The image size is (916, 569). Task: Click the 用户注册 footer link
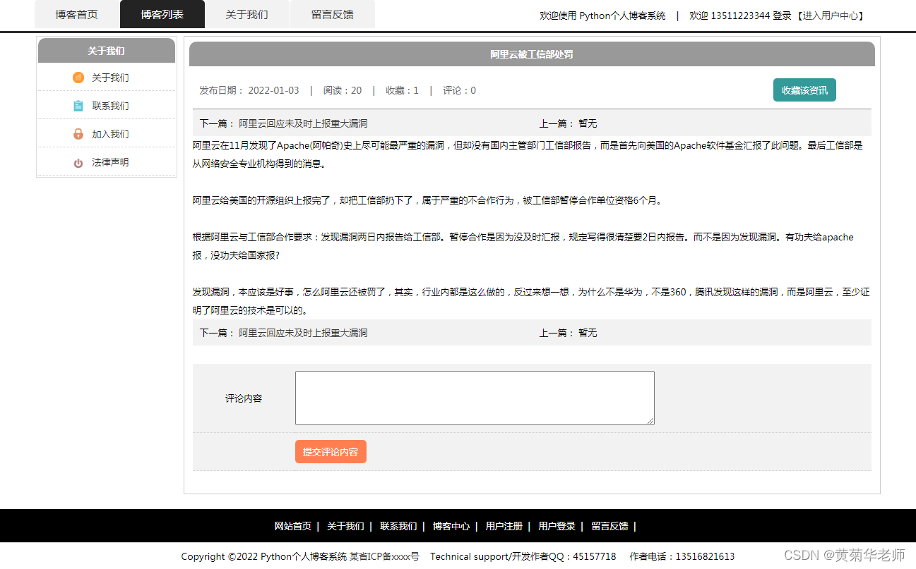[x=503, y=526]
